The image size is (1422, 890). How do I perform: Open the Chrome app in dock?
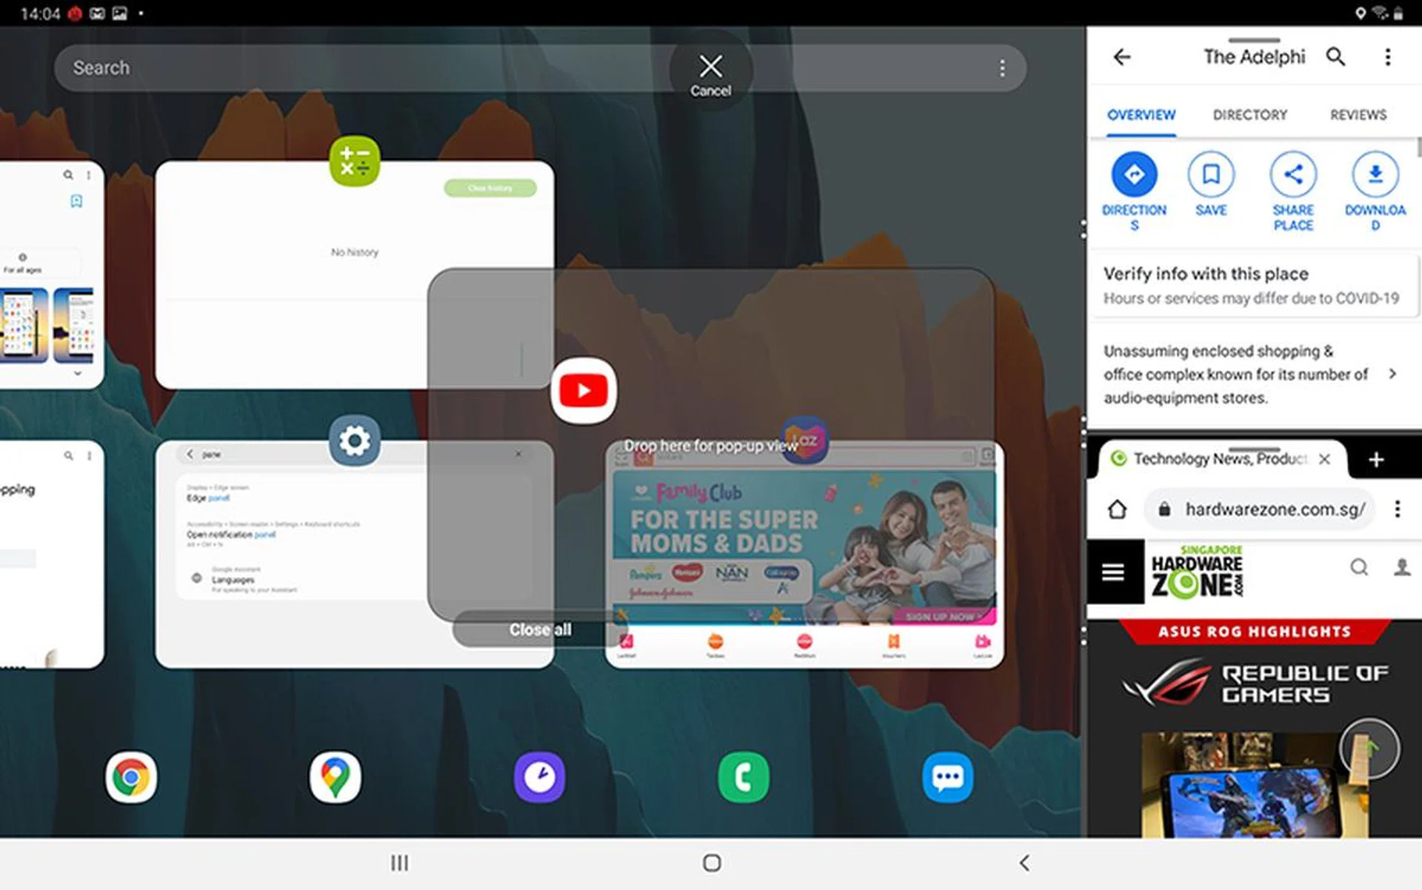click(131, 777)
